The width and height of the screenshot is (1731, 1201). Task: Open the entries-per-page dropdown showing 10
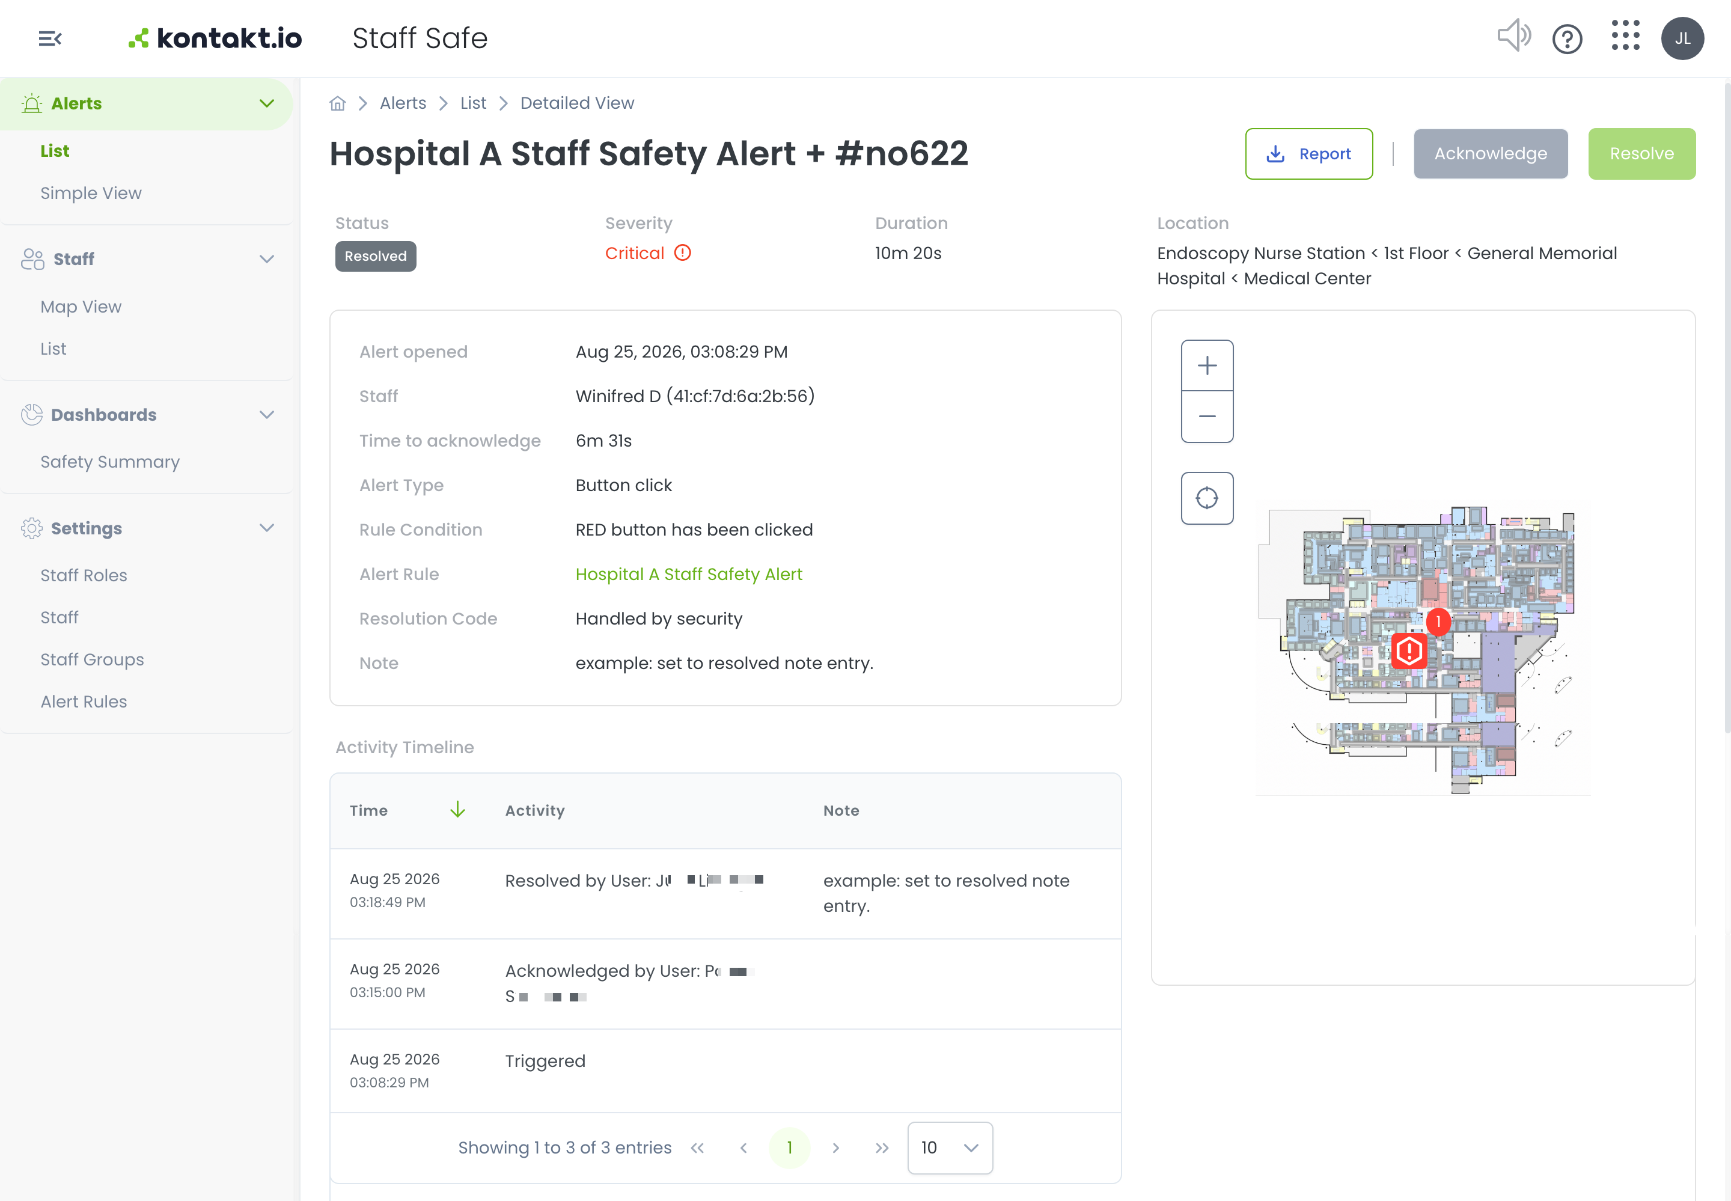click(x=950, y=1148)
